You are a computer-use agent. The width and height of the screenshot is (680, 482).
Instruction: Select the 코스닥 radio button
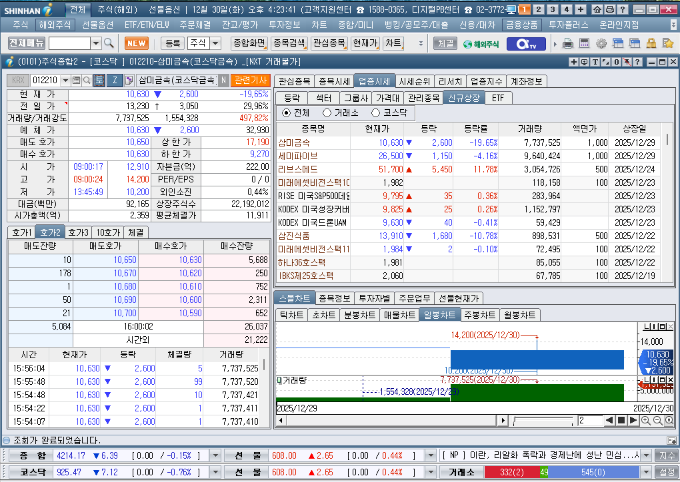click(x=375, y=113)
